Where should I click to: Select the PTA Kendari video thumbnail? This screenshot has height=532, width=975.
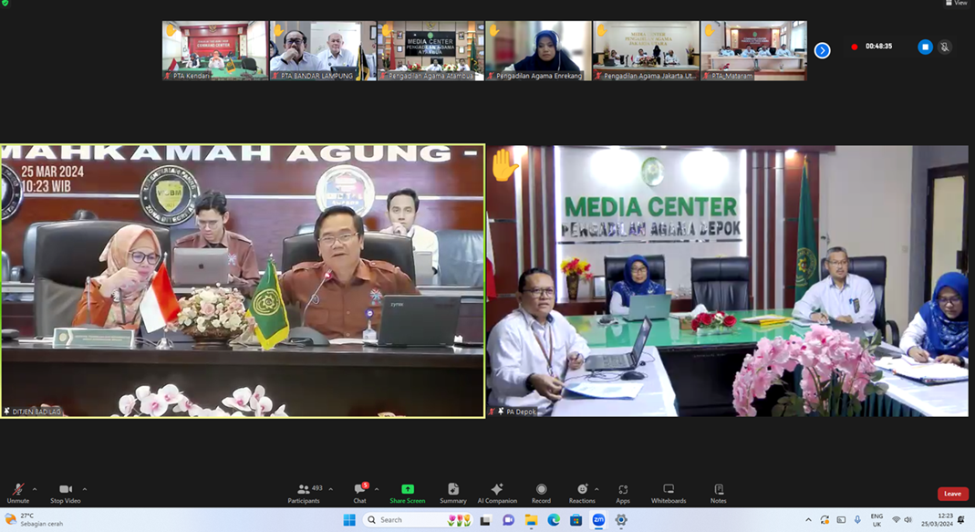pos(215,50)
